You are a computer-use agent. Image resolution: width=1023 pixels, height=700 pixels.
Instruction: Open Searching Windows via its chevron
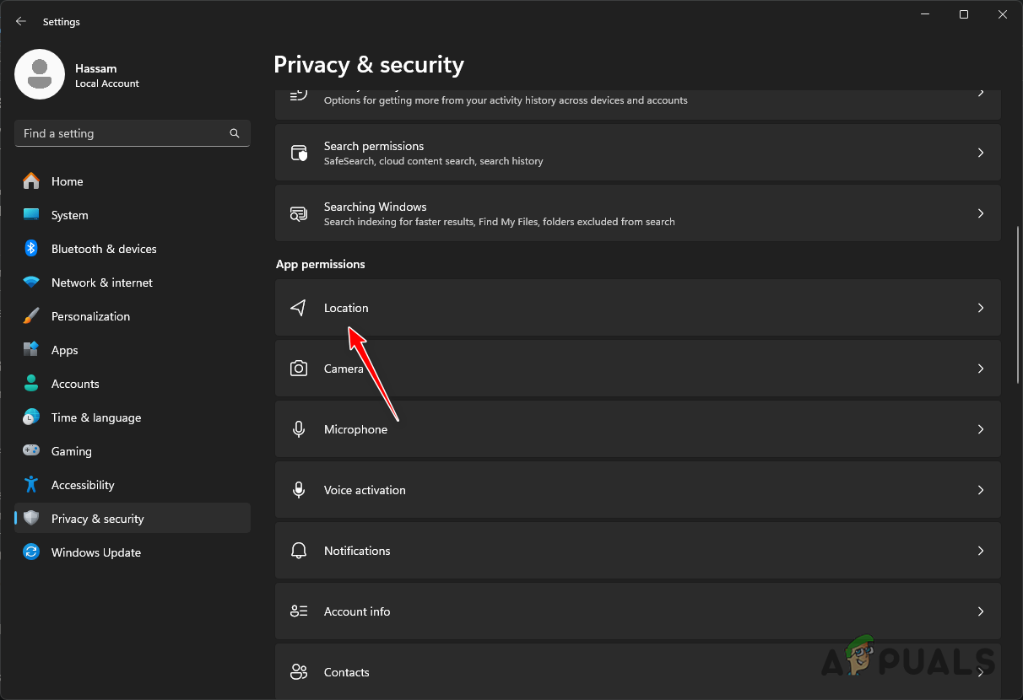[x=980, y=213]
